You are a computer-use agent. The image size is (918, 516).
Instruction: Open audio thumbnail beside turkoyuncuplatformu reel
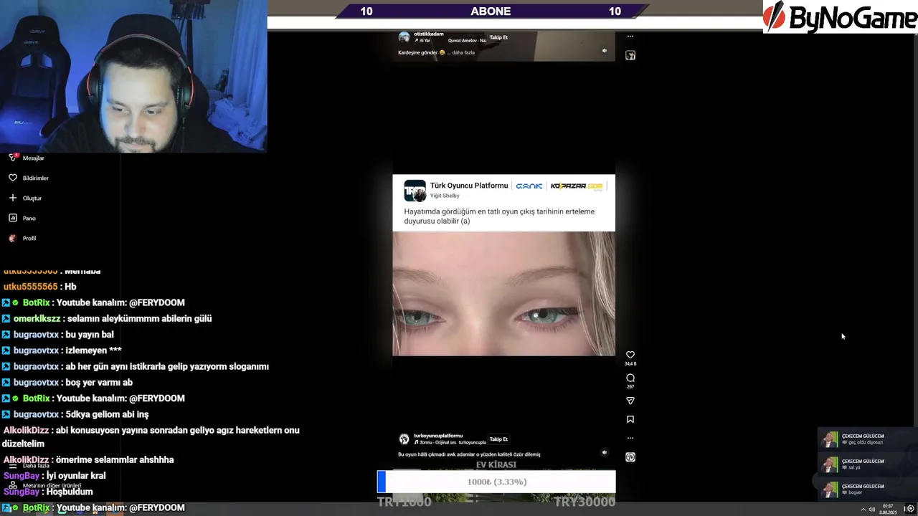pyautogui.click(x=630, y=457)
